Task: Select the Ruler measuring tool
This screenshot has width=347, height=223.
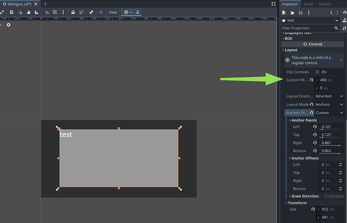Action: pos(37,13)
